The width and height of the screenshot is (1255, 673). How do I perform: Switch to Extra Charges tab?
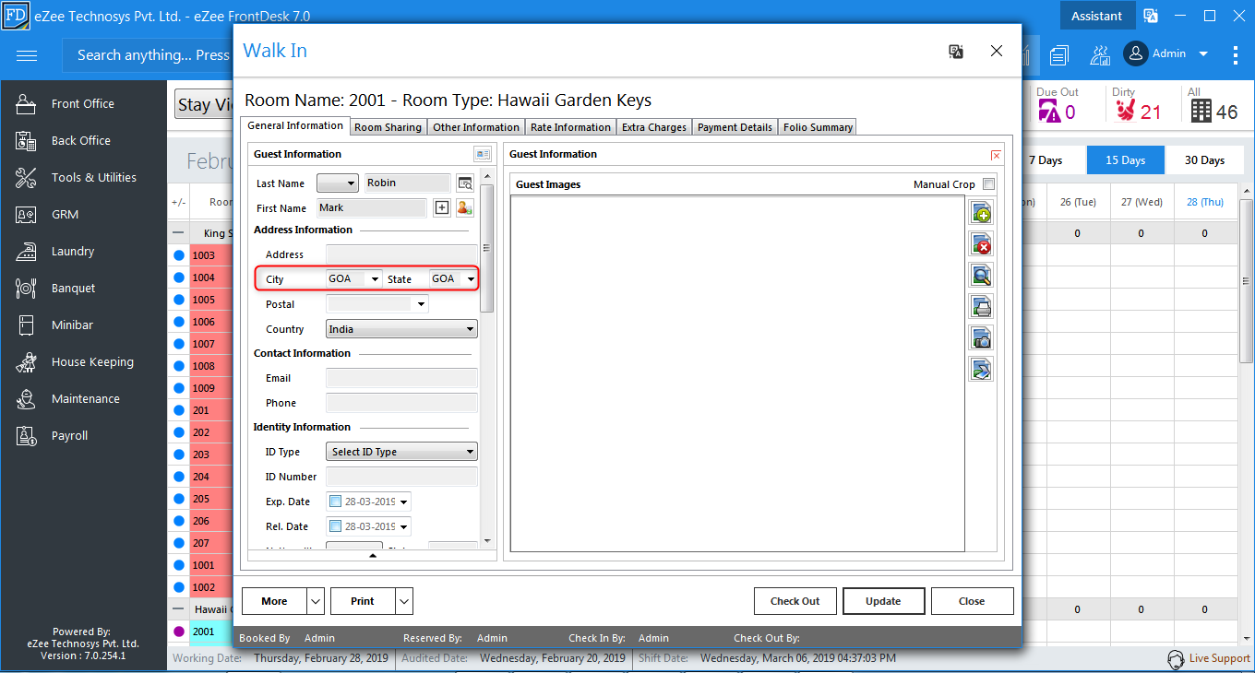653,127
